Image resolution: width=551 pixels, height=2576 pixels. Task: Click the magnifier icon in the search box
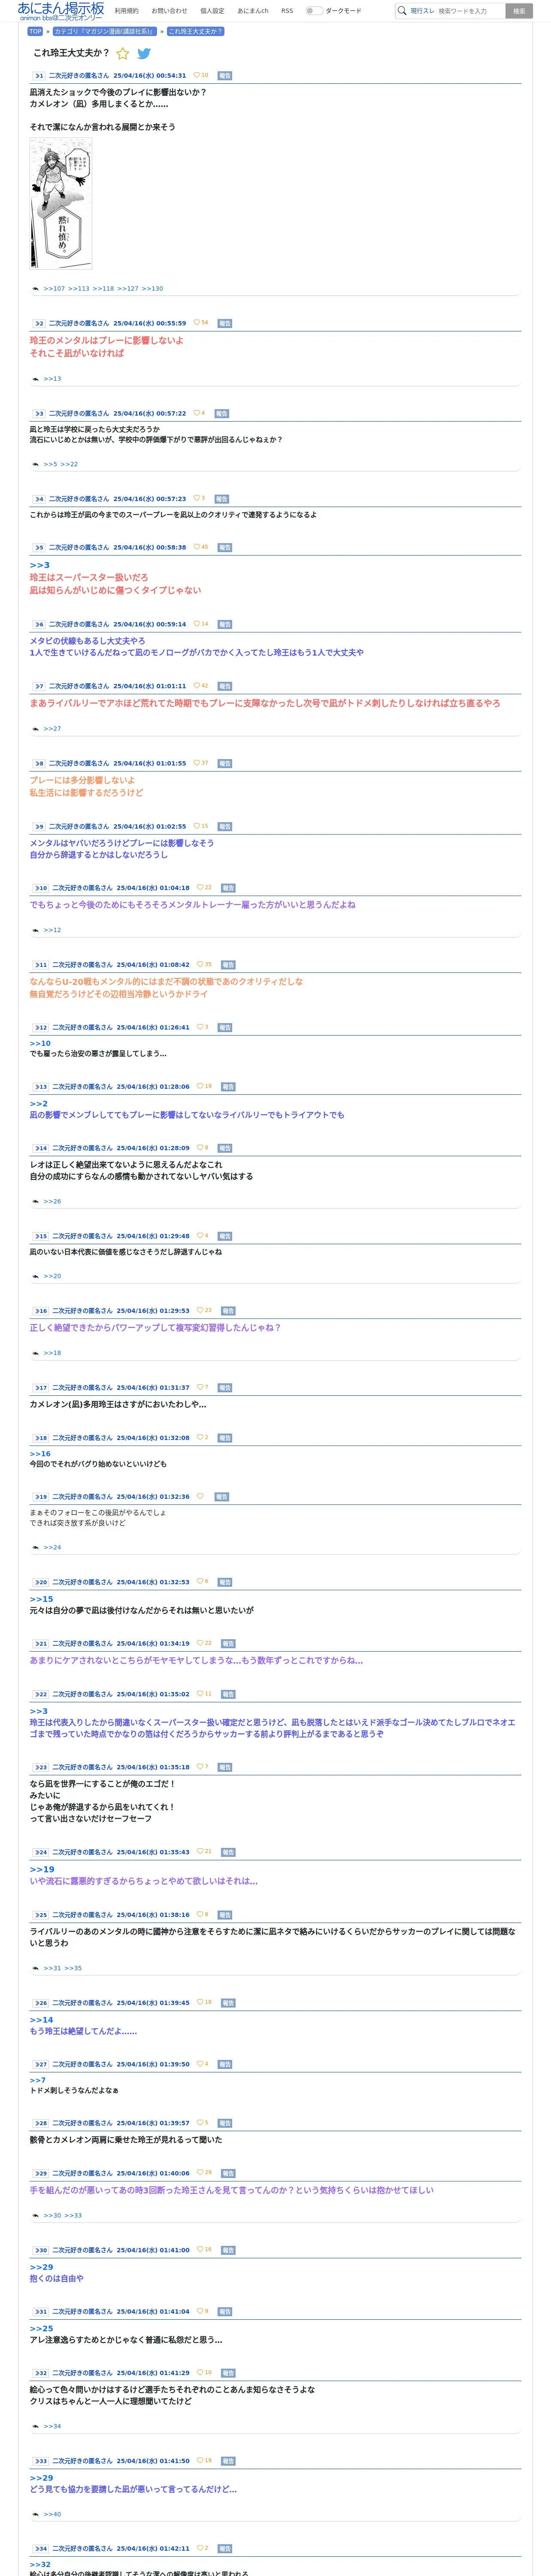[402, 11]
